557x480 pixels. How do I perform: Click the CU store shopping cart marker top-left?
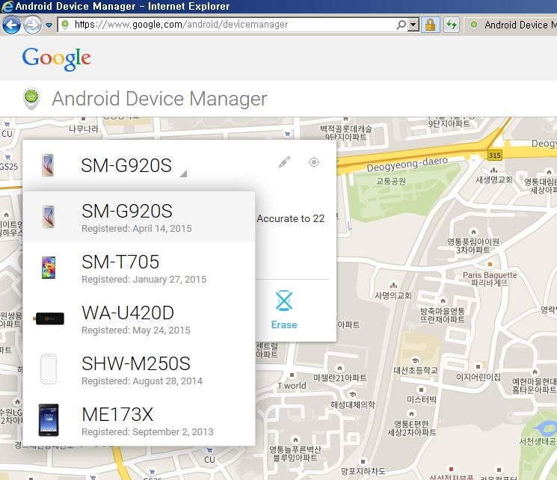point(7,124)
